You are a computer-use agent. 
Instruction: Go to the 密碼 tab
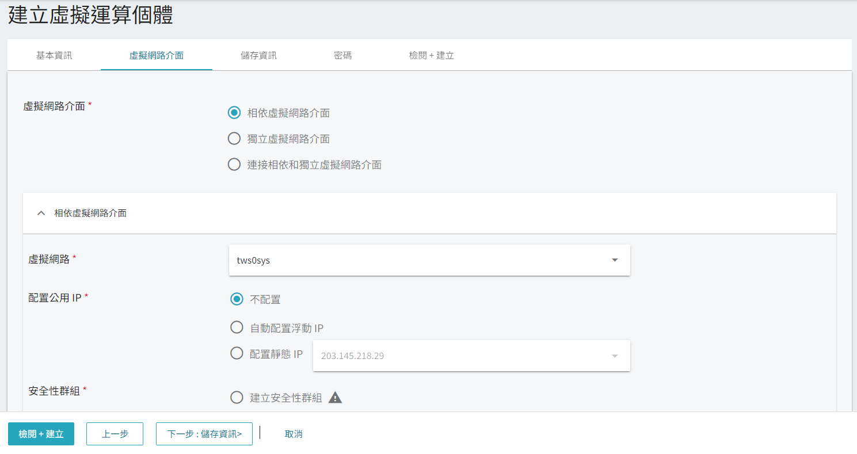pos(342,55)
